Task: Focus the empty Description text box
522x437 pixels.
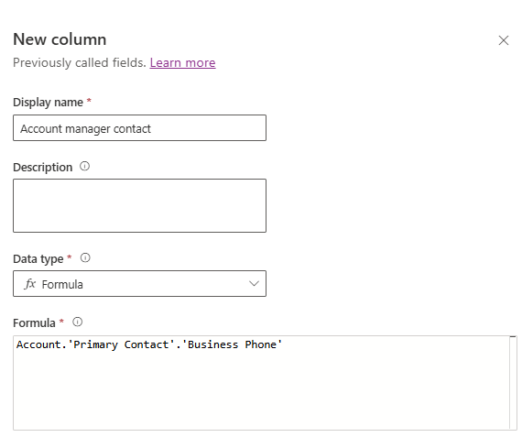Action: pos(139,205)
